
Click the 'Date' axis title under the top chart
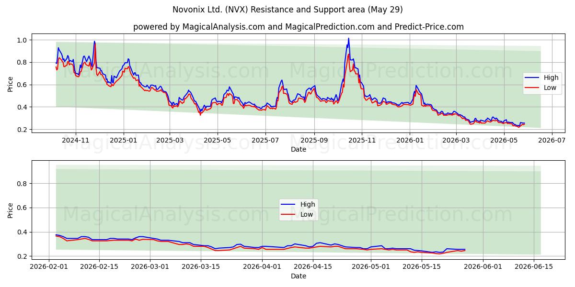[298, 150]
